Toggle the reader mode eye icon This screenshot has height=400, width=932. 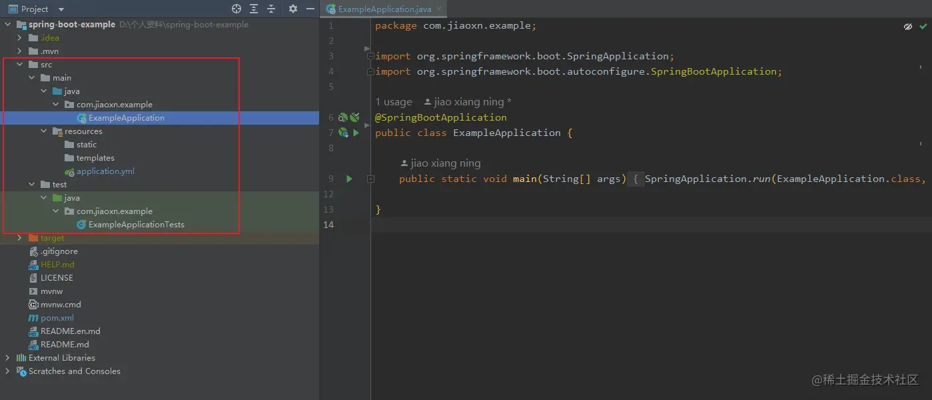coord(907,27)
